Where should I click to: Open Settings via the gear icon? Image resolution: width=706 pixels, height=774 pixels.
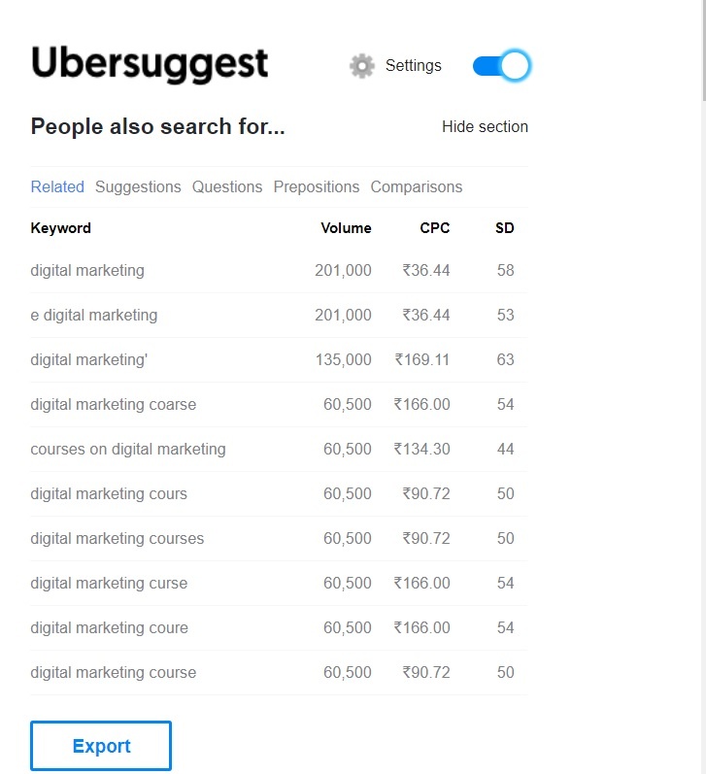(362, 66)
